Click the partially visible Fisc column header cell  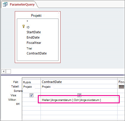121,82
